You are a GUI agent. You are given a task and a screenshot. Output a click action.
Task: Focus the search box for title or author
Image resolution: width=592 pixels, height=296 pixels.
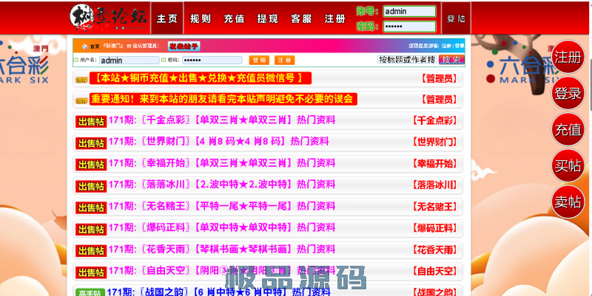(x=407, y=60)
